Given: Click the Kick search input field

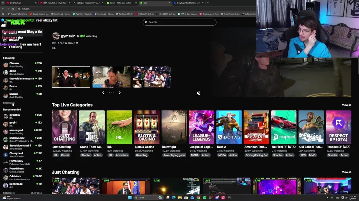Looking at the screenshot, I should [179, 22].
